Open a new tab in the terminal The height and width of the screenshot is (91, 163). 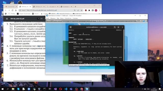click(71, 27)
